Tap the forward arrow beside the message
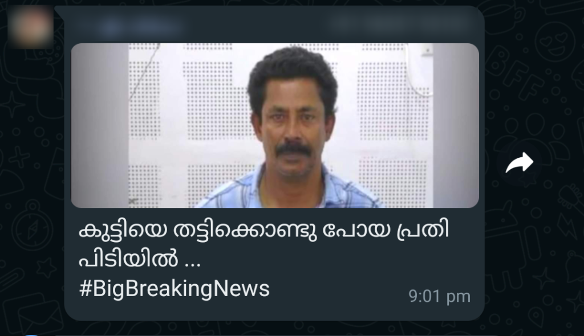The width and height of the screenshot is (584, 336). (519, 163)
